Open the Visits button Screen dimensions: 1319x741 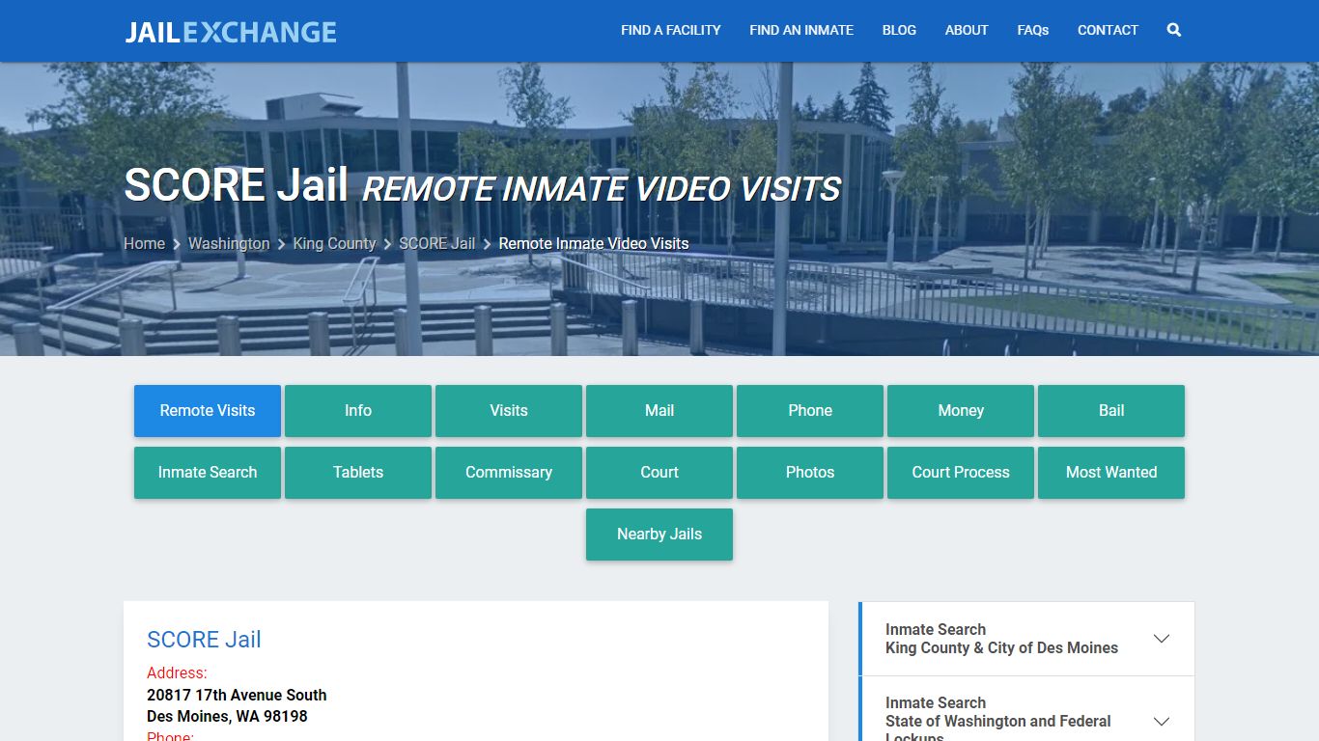tap(509, 411)
